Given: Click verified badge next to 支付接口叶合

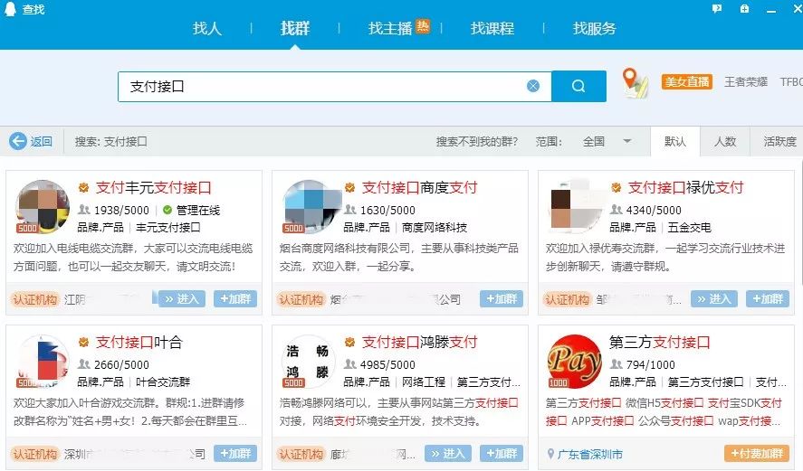Looking at the screenshot, I should click(83, 342).
